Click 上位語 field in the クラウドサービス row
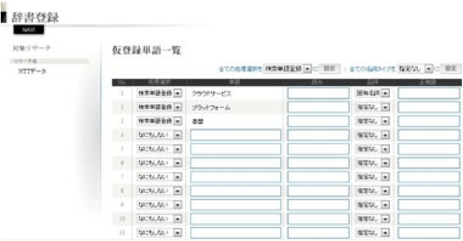The width and height of the screenshot is (463, 241). click(x=429, y=93)
